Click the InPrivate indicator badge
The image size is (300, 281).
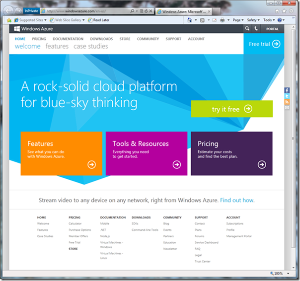(x=31, y=11)
